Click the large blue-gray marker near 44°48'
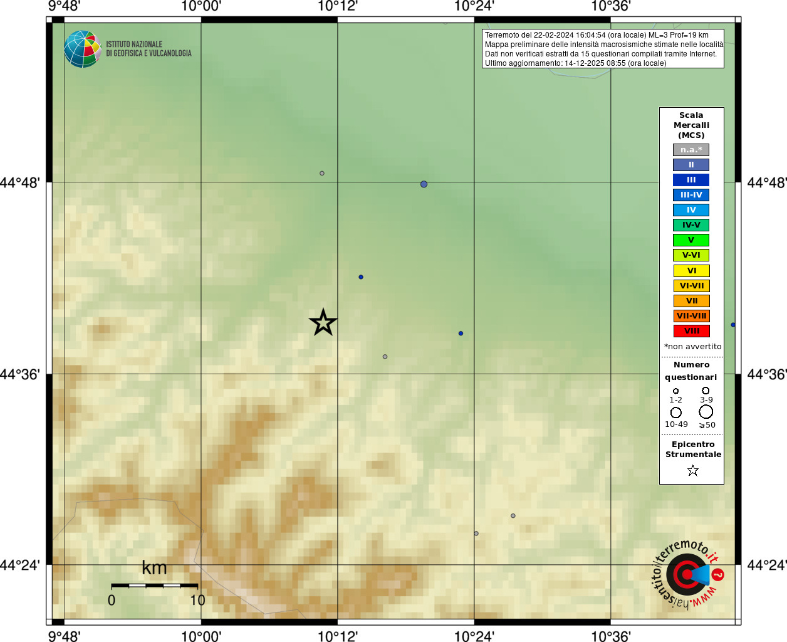The image size is (787, 642). (424, 184)
